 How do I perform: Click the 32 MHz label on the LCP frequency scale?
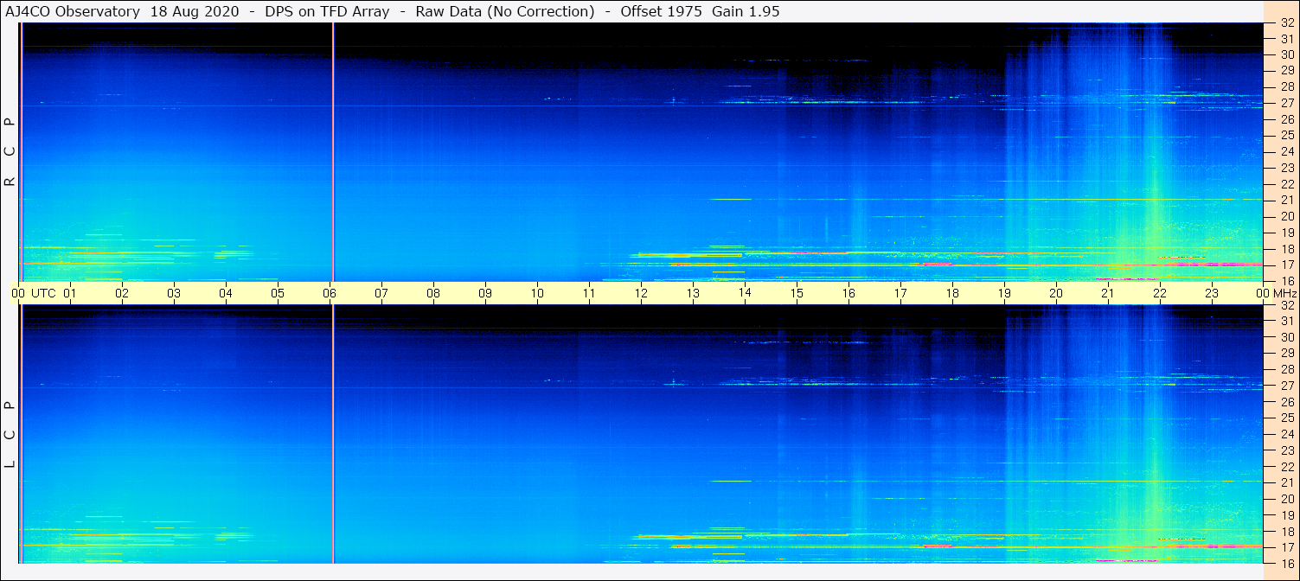pos(1286,305)
